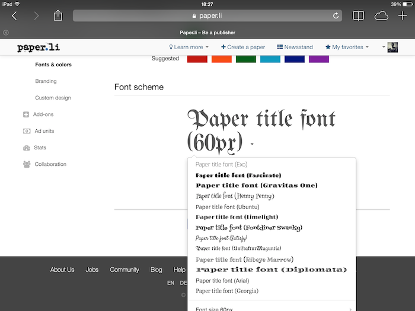The height and width of the screenshot is (311, 415).
Task: Click Create a paper link
Action: click(x=243, y=47)
